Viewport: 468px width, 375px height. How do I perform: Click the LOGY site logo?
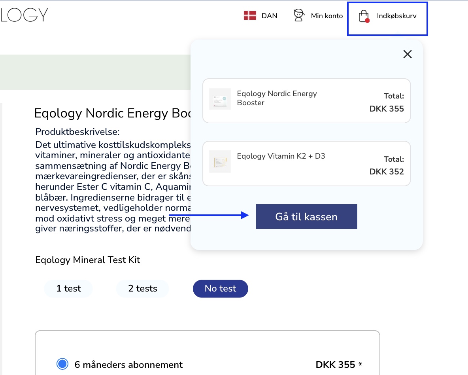pos(24,15)
